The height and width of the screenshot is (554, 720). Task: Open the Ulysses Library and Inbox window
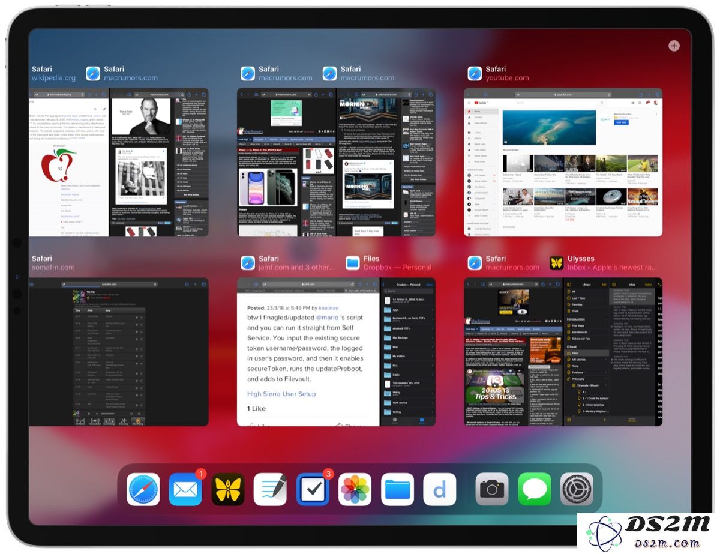[x=613, y=352]
